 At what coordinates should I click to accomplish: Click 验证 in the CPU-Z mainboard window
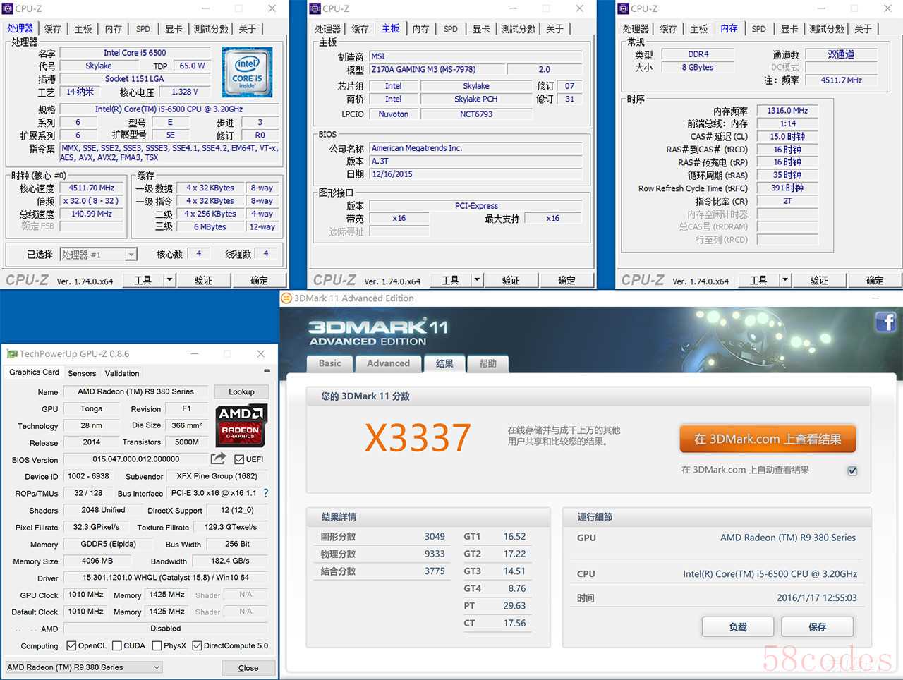click(x=511, y=280)
